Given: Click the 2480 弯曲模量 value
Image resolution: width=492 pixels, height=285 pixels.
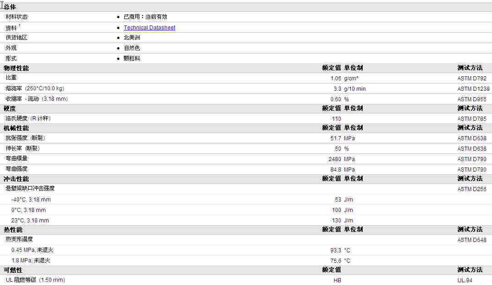Looking at the screenshot, I should pyautogui.click(x=335, y=159).
